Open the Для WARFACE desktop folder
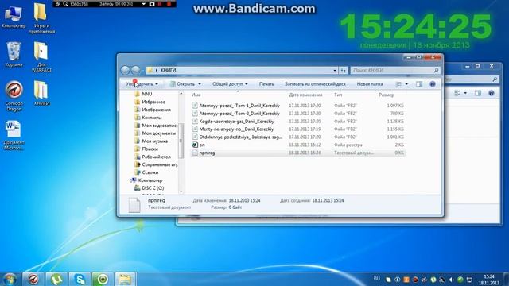The height and width of the screenshot is (286, 509). click(x=41, y=57)
